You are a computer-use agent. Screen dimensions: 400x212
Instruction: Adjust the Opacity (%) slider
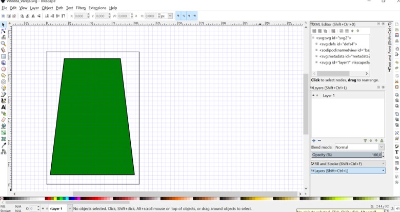click(x=347, y=155)
